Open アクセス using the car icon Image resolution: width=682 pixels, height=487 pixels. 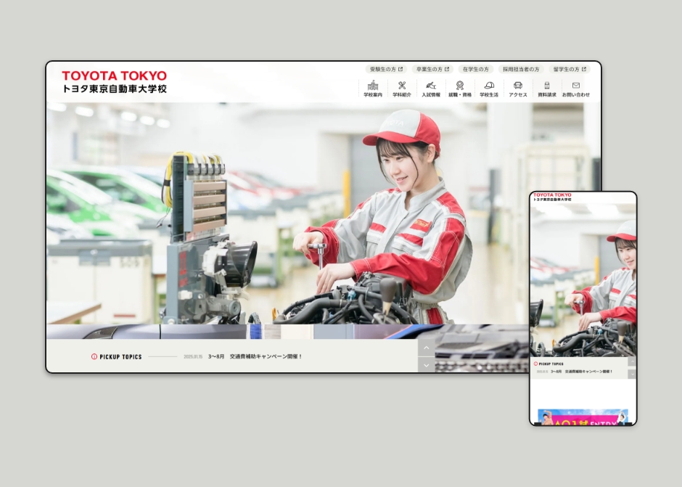[x=517, y=86]
